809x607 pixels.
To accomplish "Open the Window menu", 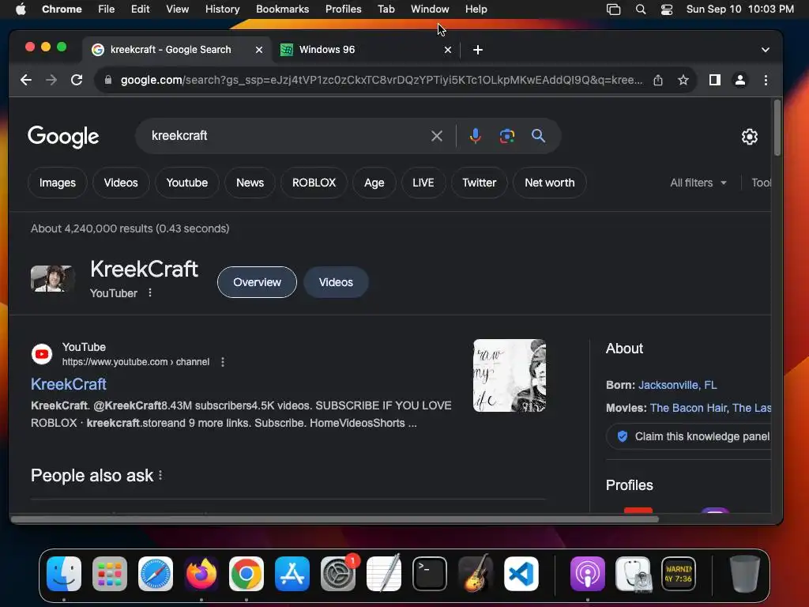I will (x=430, y=9).
